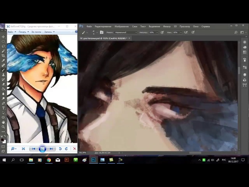Viewport: 249px width, 187px height.
Task: Select the Blur droplet tool
Action: [x=3, y=94]
